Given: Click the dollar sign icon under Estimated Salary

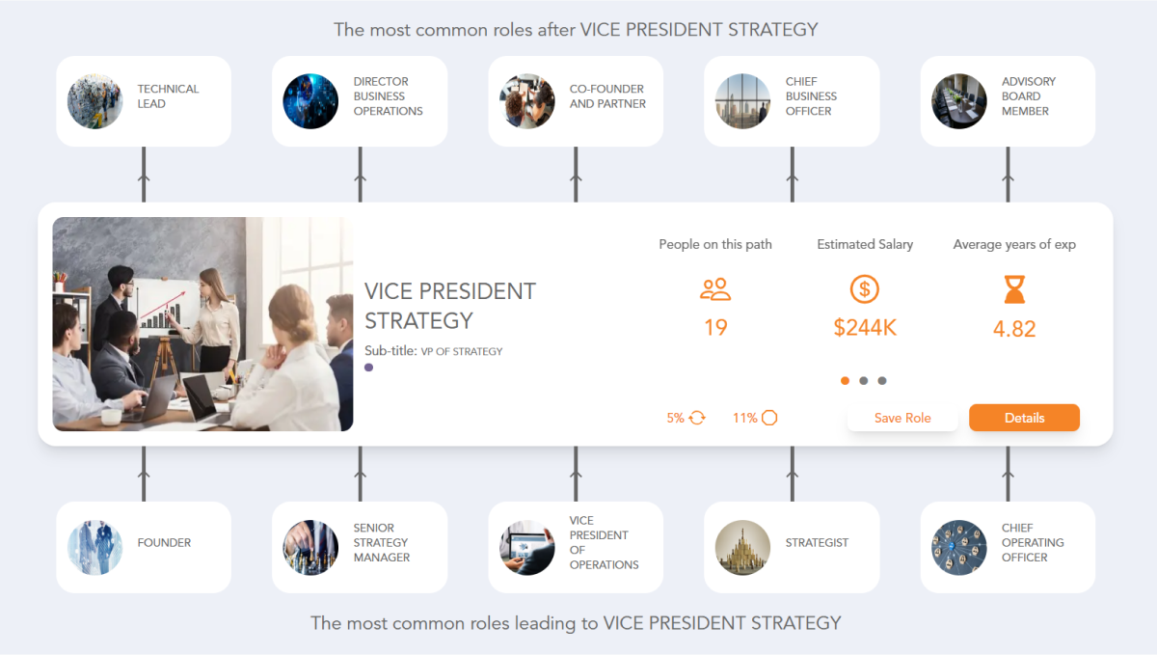Looking at the screenshot, I should (864, 289).
